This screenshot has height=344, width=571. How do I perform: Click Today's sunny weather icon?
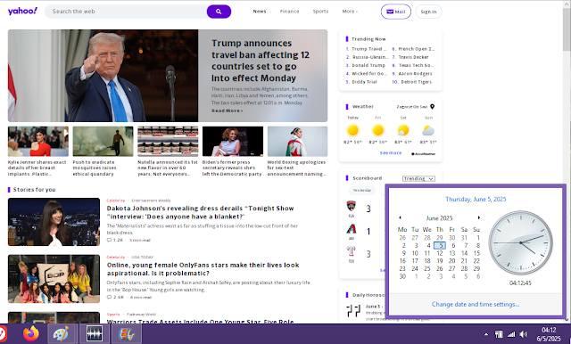click(352, 130)
